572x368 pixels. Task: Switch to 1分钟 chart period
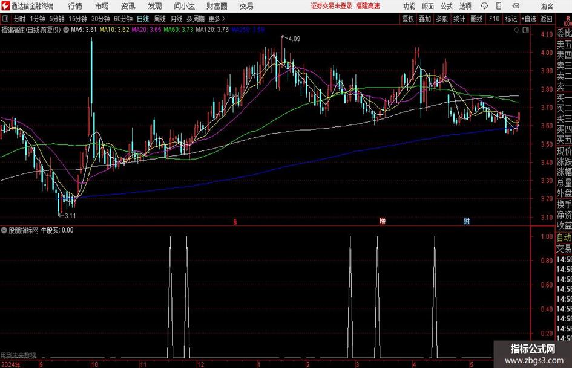tap(38, 19)
